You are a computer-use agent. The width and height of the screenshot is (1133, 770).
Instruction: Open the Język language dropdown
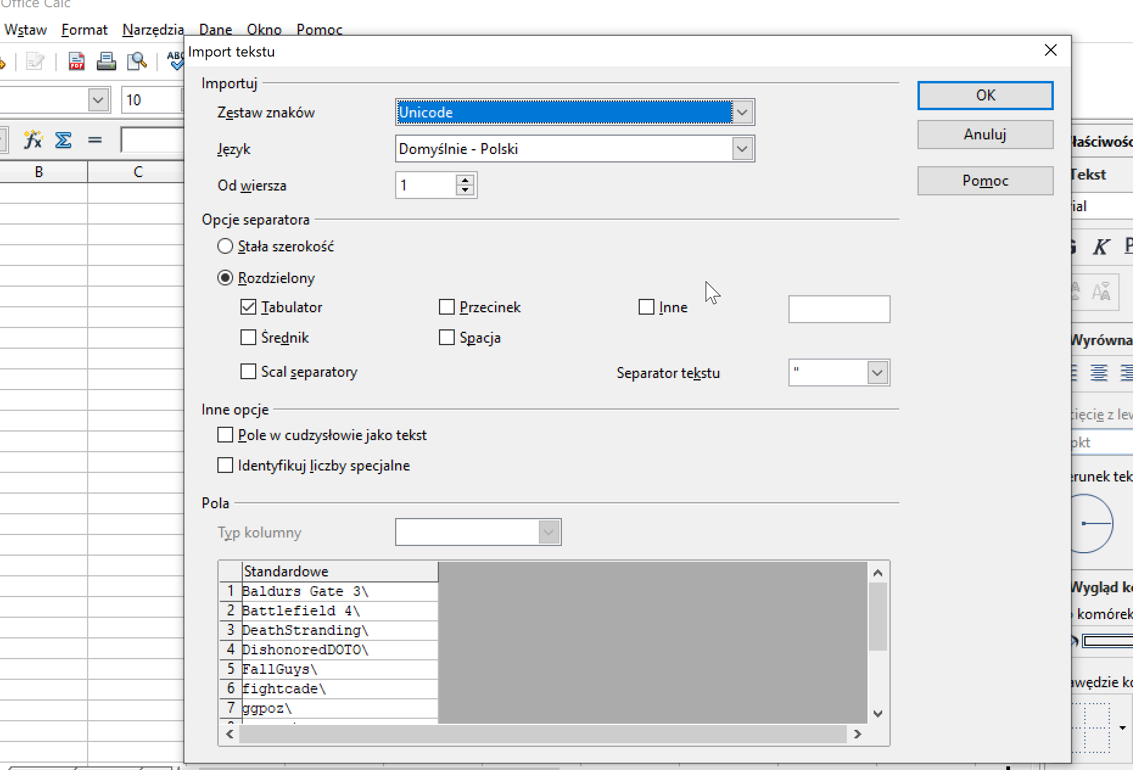pos(742,149)
